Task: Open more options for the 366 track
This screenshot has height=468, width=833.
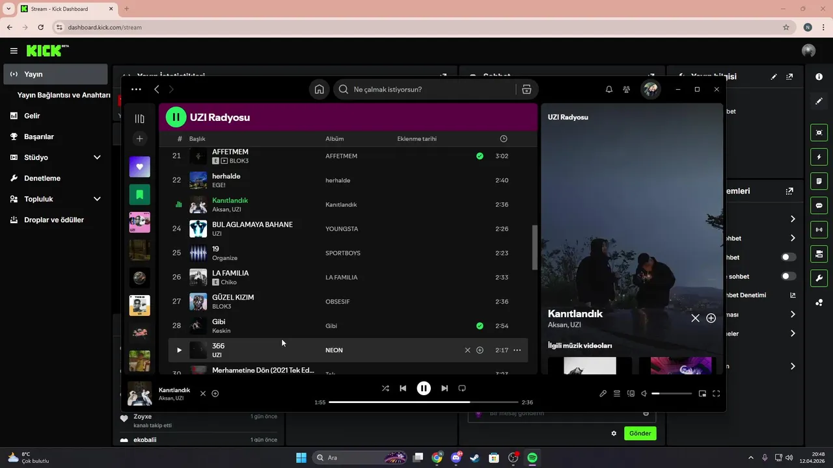Action: tap(517, 350)
